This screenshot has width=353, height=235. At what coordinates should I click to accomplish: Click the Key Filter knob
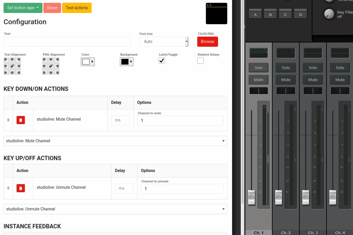coord(329,14)
